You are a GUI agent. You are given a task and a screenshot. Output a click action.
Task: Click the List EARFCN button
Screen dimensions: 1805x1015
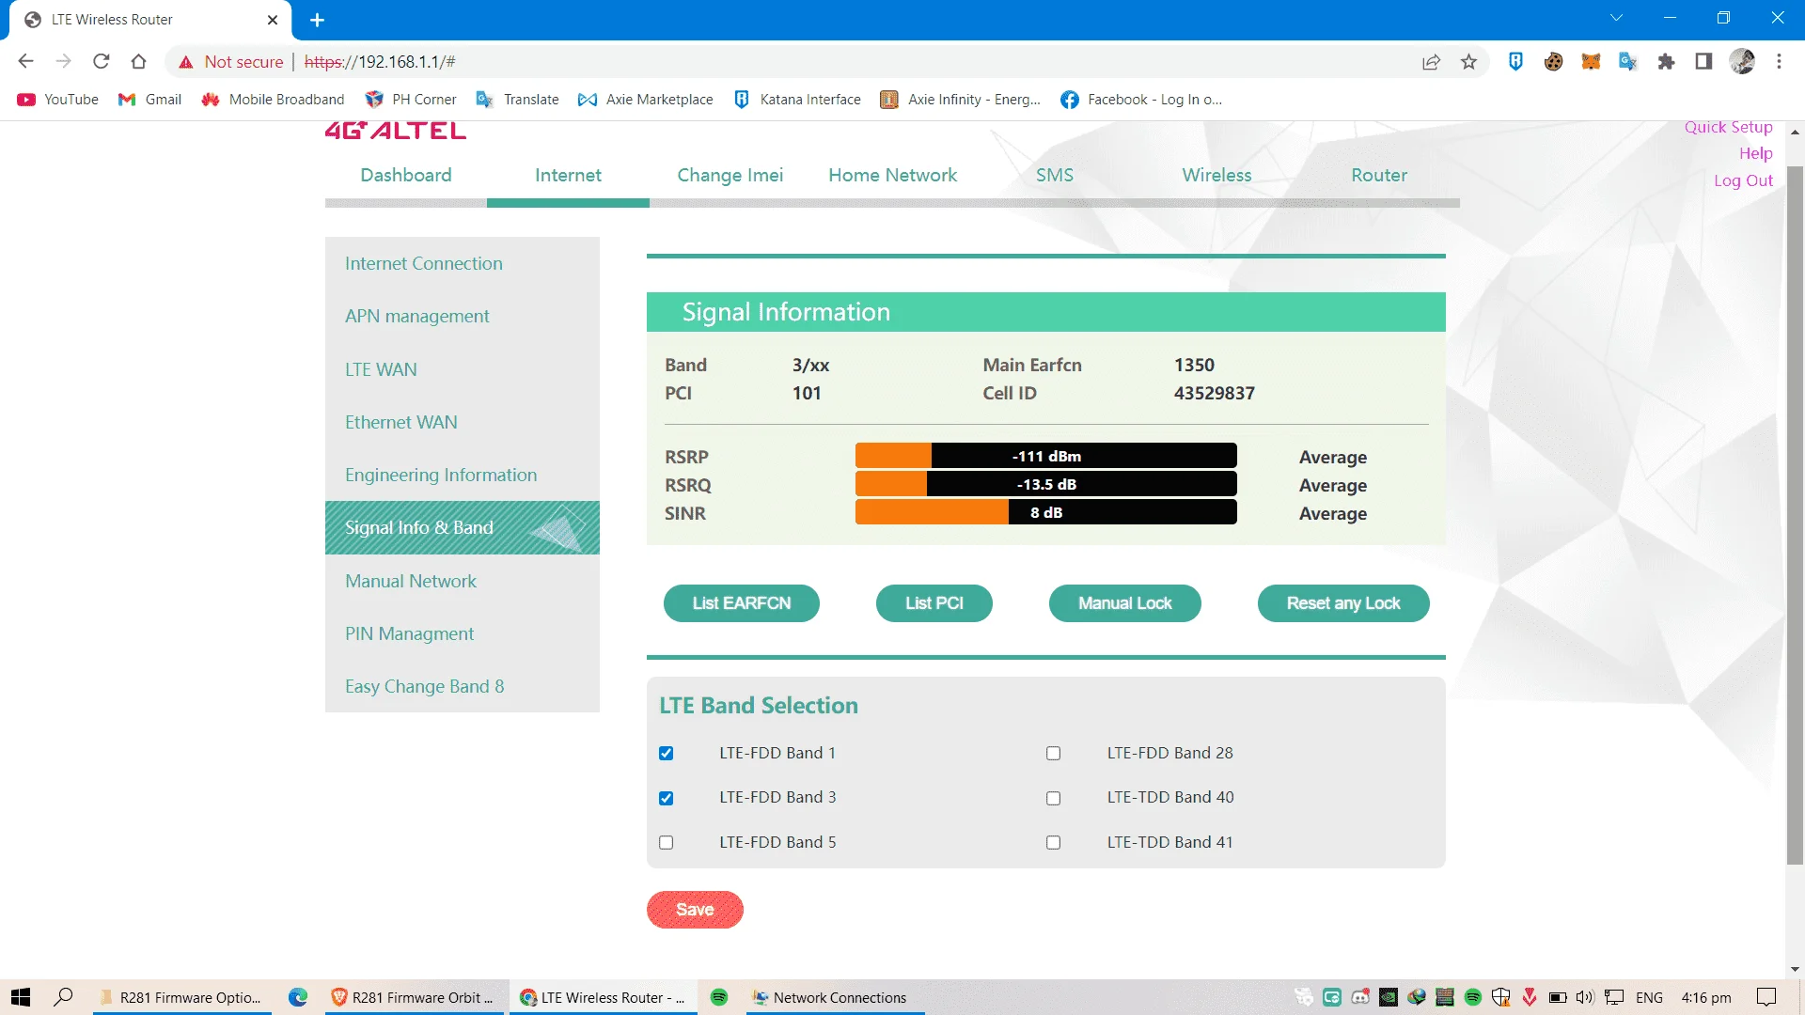point(742,603)
